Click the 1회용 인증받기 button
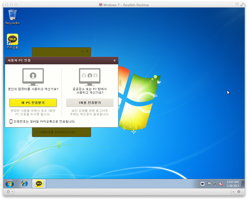The image size is (248, 200). click(90, 103)
